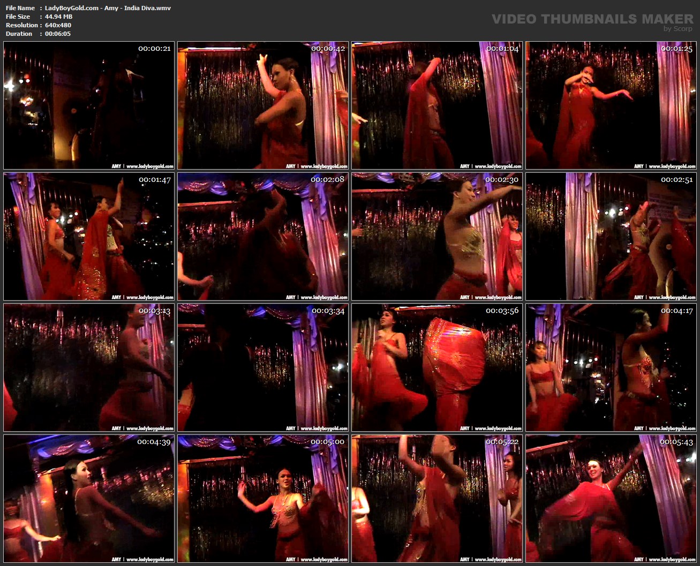Select the thumbnail at 00:01:47
Image resolution: width=700 pixels, height=566 pixels.
(x=89, y=236)
